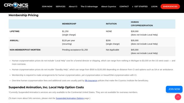The width and height of the screenshot is (184, 103).
Task: Click the $1,250 lifetime membership price
Action: [x=65, y=31]
